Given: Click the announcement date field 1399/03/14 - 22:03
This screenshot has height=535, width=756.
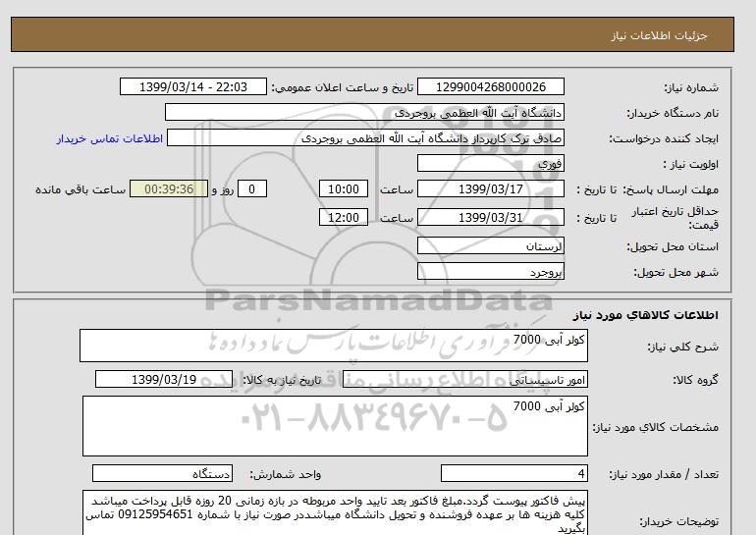Looking at the screenshot, I should [192, 86].
